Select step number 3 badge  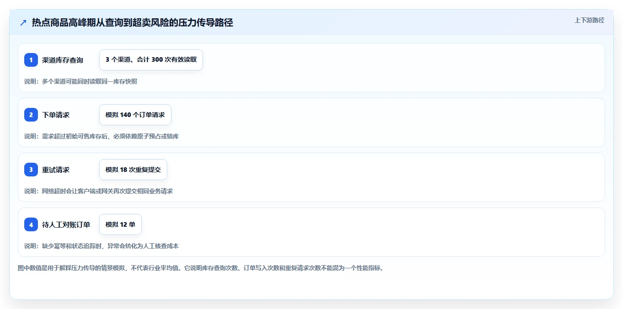pyautogui.click(x=31, y=170)
